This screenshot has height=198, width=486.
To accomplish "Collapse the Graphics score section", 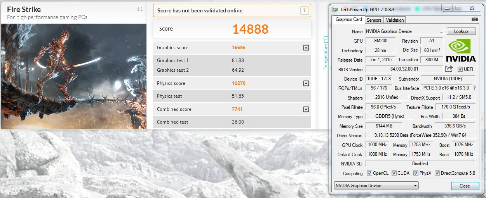I will point(306,48).
